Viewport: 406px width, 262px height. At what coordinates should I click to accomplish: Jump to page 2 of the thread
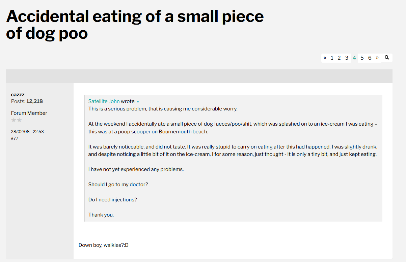point(339,58)
